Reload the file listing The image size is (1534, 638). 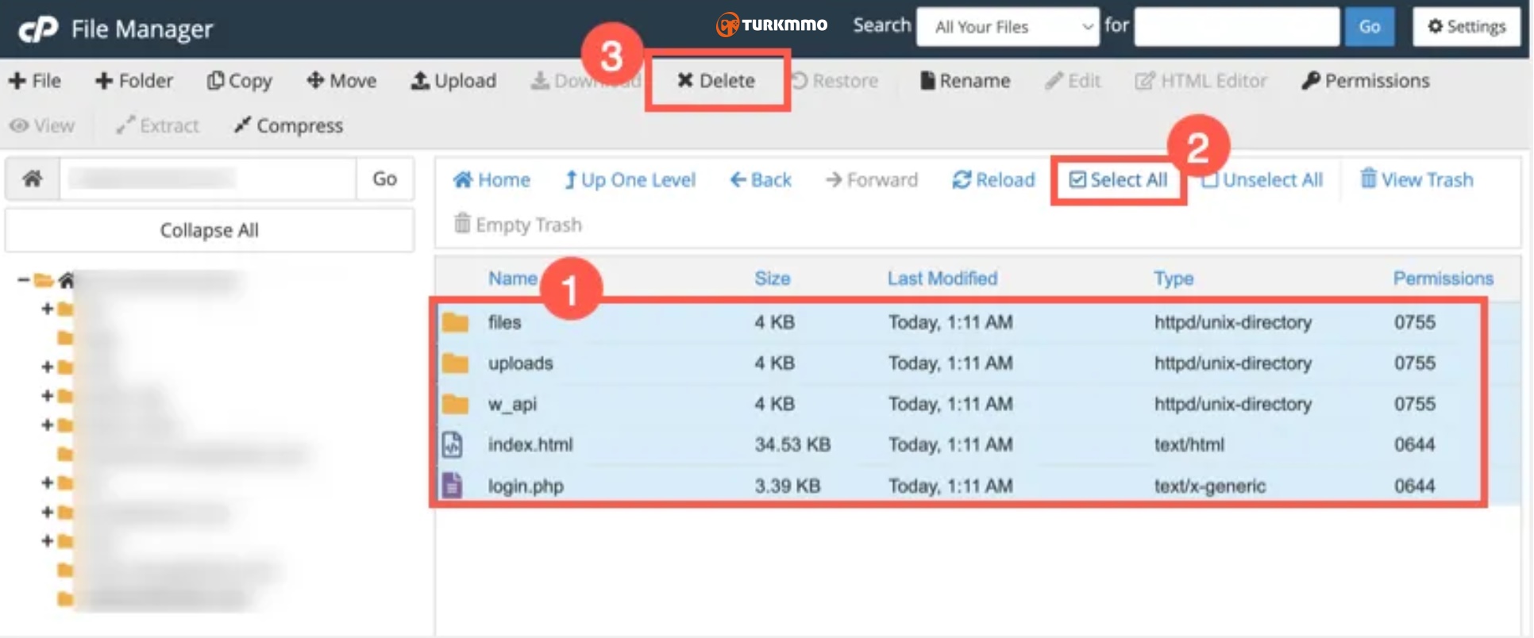coord(993,180)
